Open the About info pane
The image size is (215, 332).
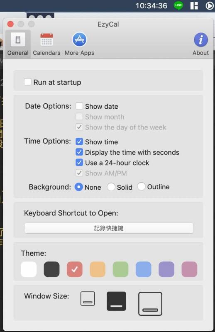pos(200,44)
